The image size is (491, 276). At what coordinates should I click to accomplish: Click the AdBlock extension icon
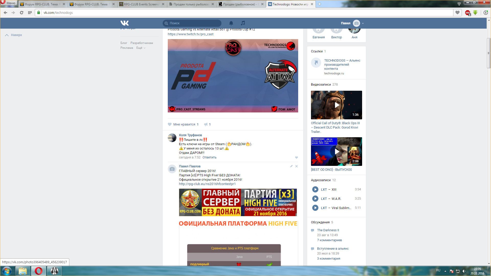pos(467,13)
